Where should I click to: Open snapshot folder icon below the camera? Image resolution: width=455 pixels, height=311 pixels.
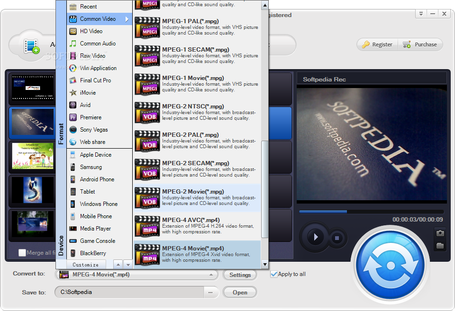coord(440,246)
